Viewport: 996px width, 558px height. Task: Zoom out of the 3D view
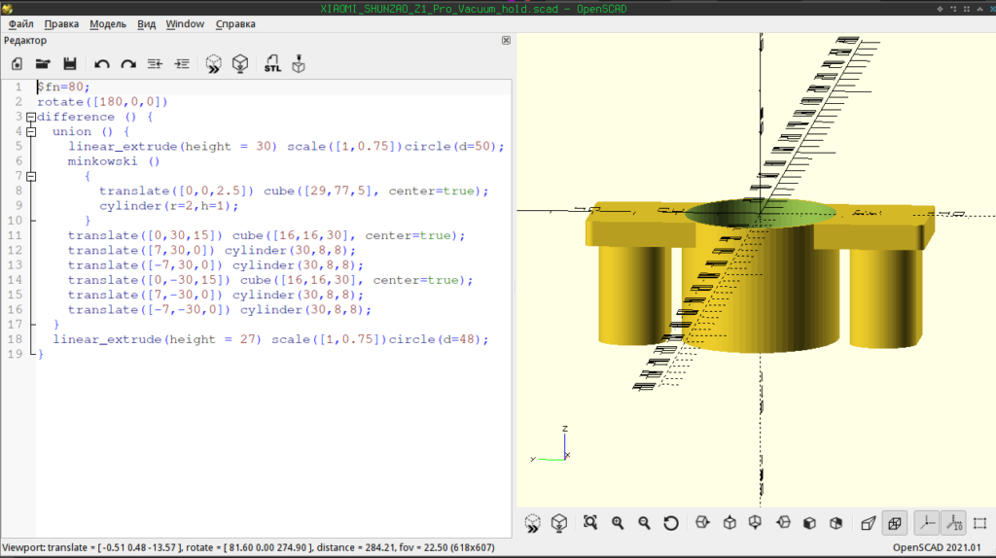(x=644, y=523)
